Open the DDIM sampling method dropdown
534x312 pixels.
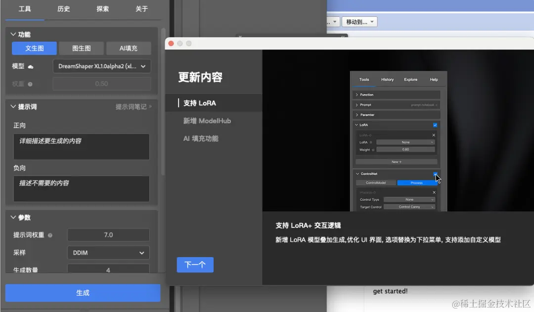click(108, 253)
